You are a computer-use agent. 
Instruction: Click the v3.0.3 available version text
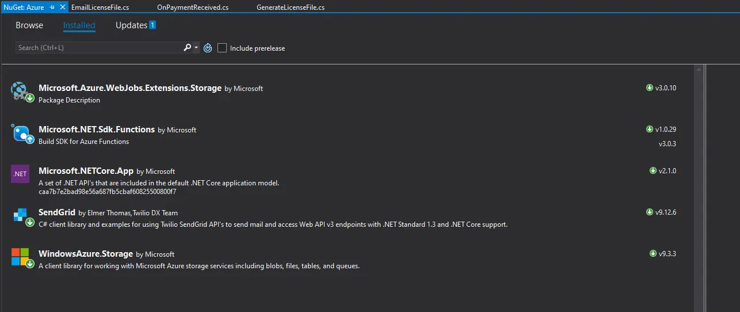click(x=667, y=144)
